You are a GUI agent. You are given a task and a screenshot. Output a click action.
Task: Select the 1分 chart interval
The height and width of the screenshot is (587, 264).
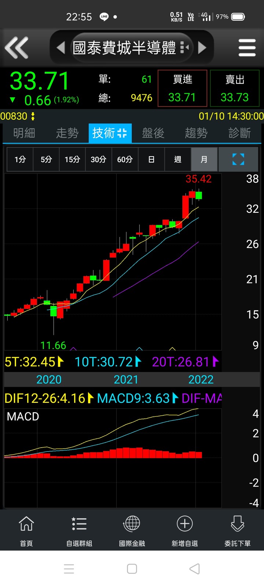tap(20, 159)
